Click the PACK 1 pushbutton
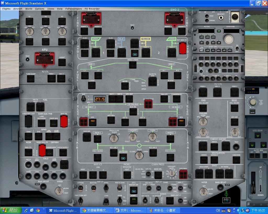 [x=97, y=139]
